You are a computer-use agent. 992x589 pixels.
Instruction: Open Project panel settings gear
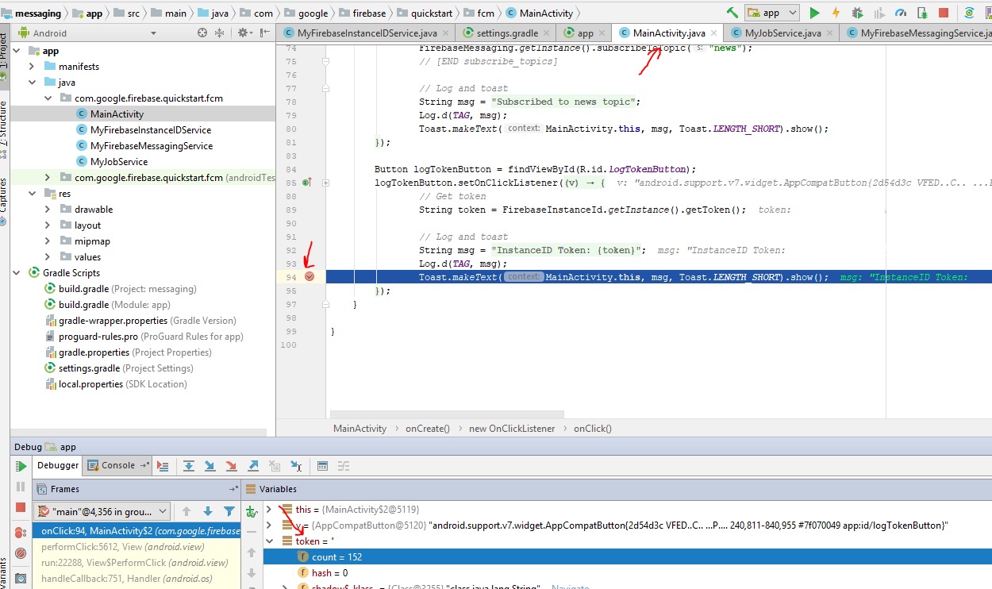pyautogui.click(x=244, y=33)
